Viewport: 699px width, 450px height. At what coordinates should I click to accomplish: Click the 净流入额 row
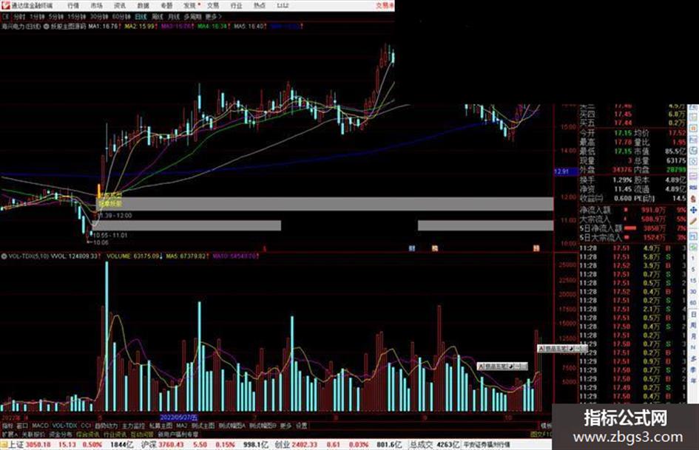coord(633,210)
